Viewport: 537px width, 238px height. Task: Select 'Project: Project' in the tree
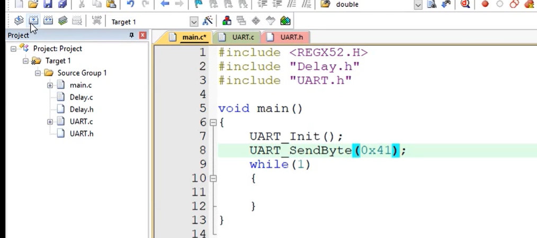click(58, 49)
